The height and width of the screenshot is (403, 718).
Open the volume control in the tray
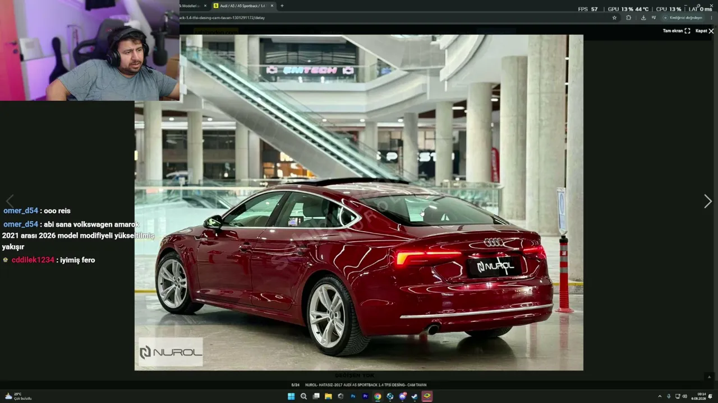(684, 396)
